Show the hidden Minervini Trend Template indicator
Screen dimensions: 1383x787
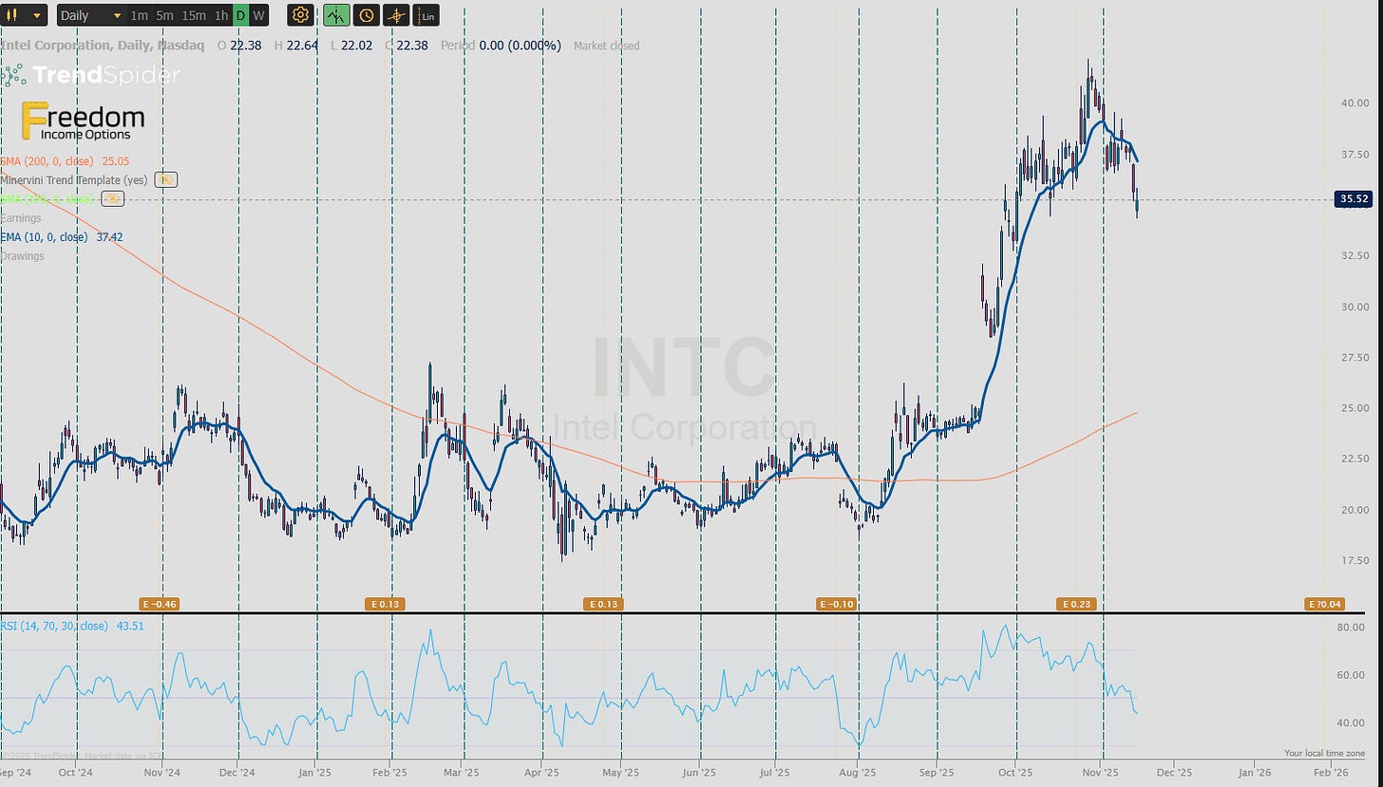point(165,179)
